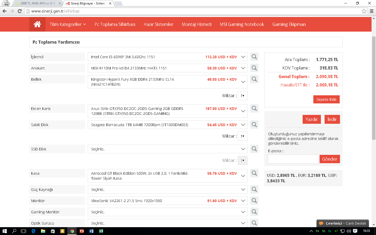Close the 2000 TL AMD APU tab
376x235 pixels.
[x=60, y=3]
